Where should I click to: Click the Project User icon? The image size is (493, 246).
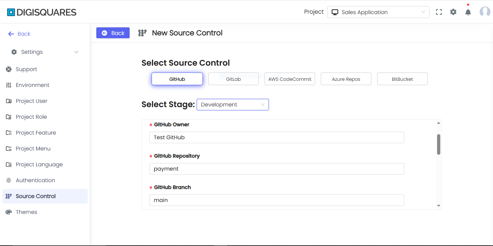click(9, 101)
